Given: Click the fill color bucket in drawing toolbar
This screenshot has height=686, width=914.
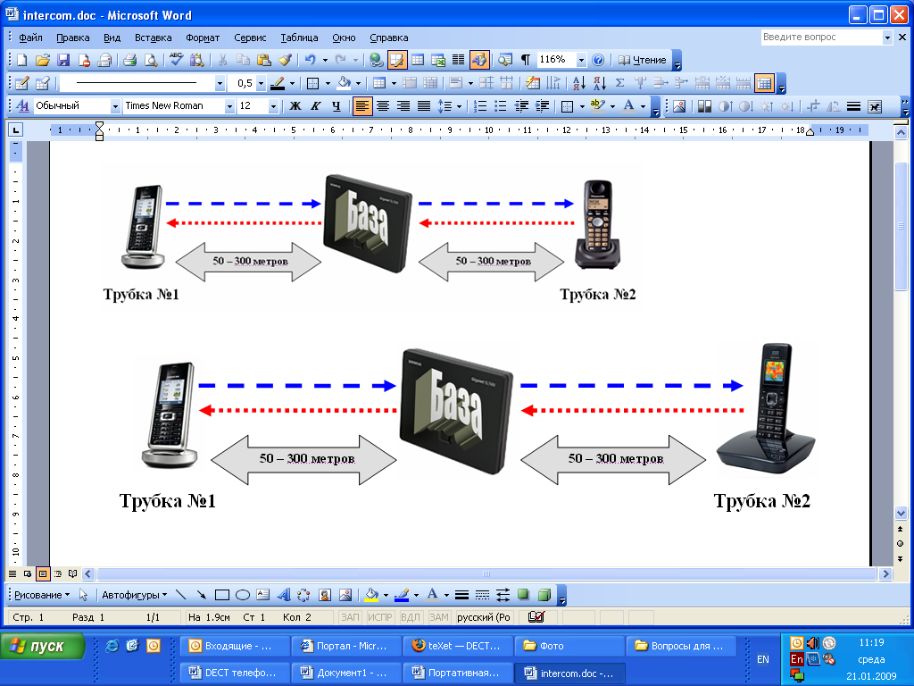Looking at the screenshot, I should [x=371, y=595].
